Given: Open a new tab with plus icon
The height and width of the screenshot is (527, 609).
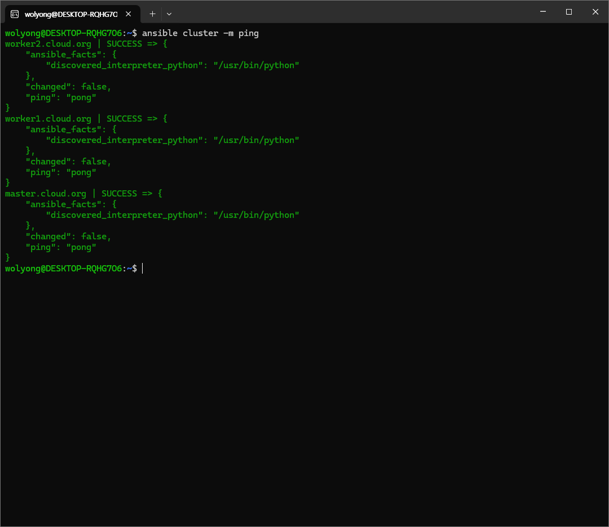Looking at the screenshot, I should pos(152,14).
